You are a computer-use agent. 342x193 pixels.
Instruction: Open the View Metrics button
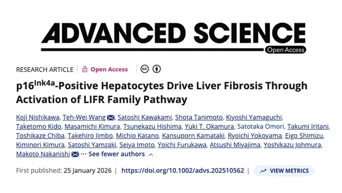coord(284,171)
